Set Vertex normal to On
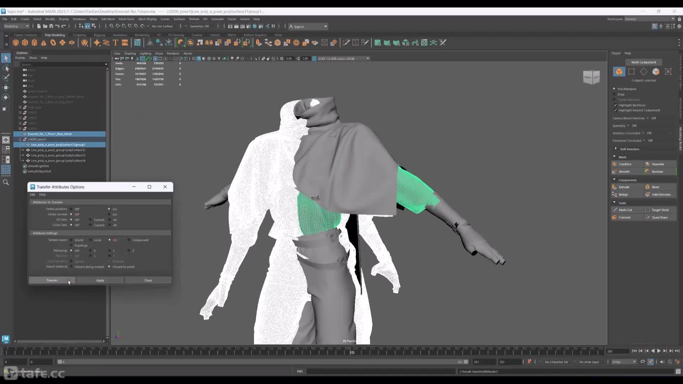Image resolution: width=683 pixels, height=384 pixels. pos(109,214)
